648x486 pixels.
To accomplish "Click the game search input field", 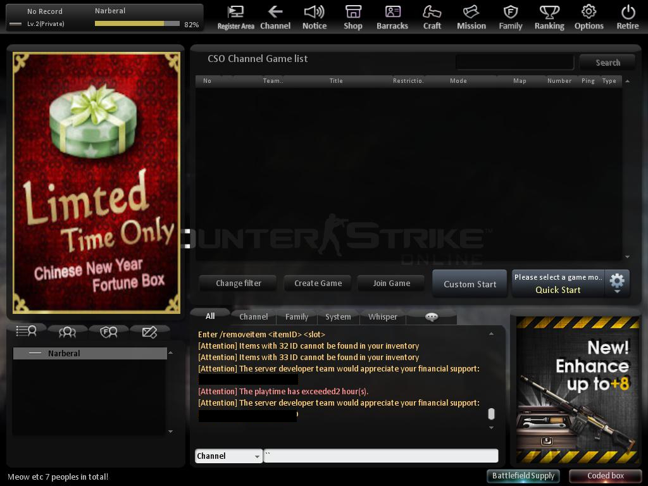I will pyautogui.click(x=514, y=63).
